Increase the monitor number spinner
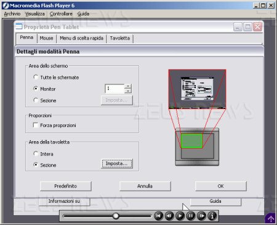277x225 pixels. tap(128, 86)
